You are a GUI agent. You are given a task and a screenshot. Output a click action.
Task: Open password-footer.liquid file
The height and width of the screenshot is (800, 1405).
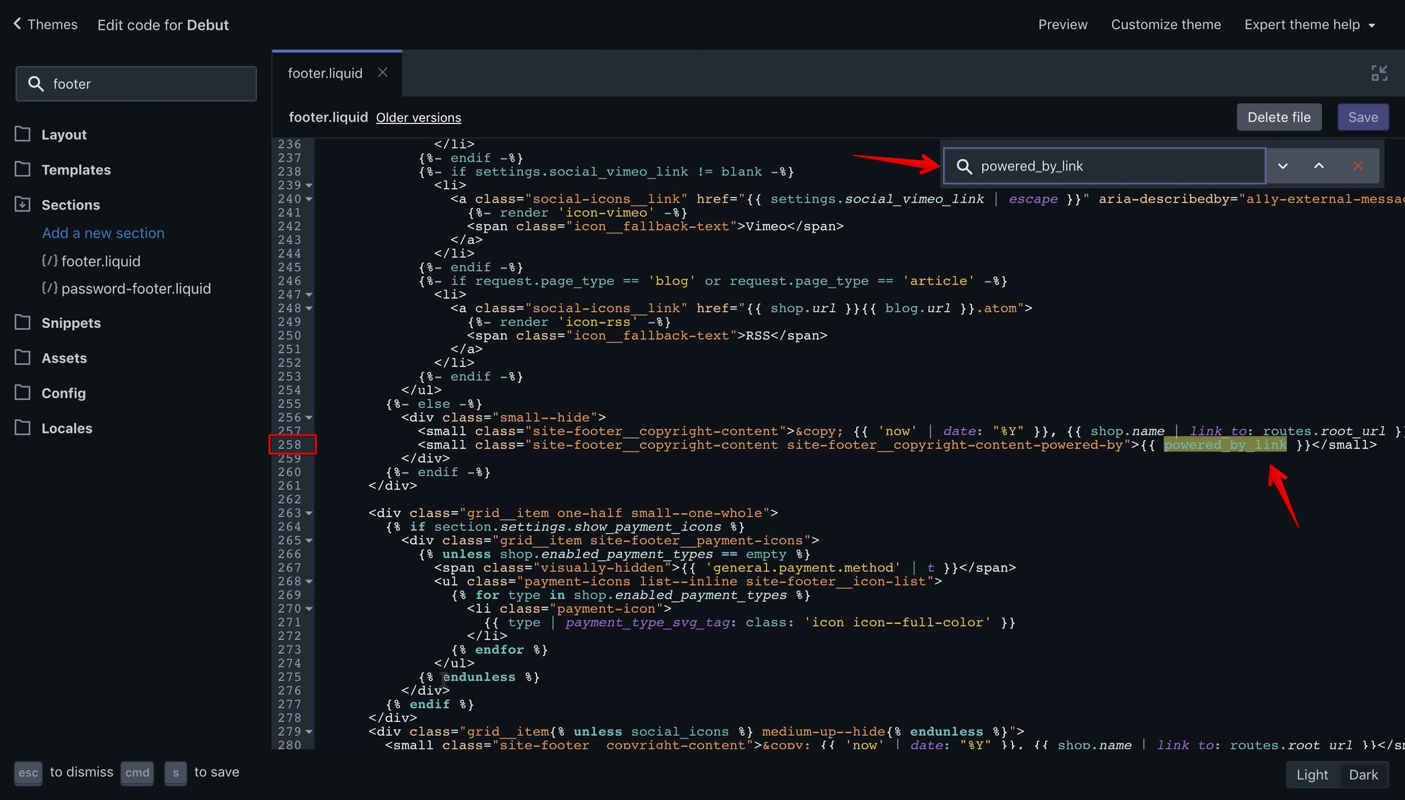coord(136,289)
